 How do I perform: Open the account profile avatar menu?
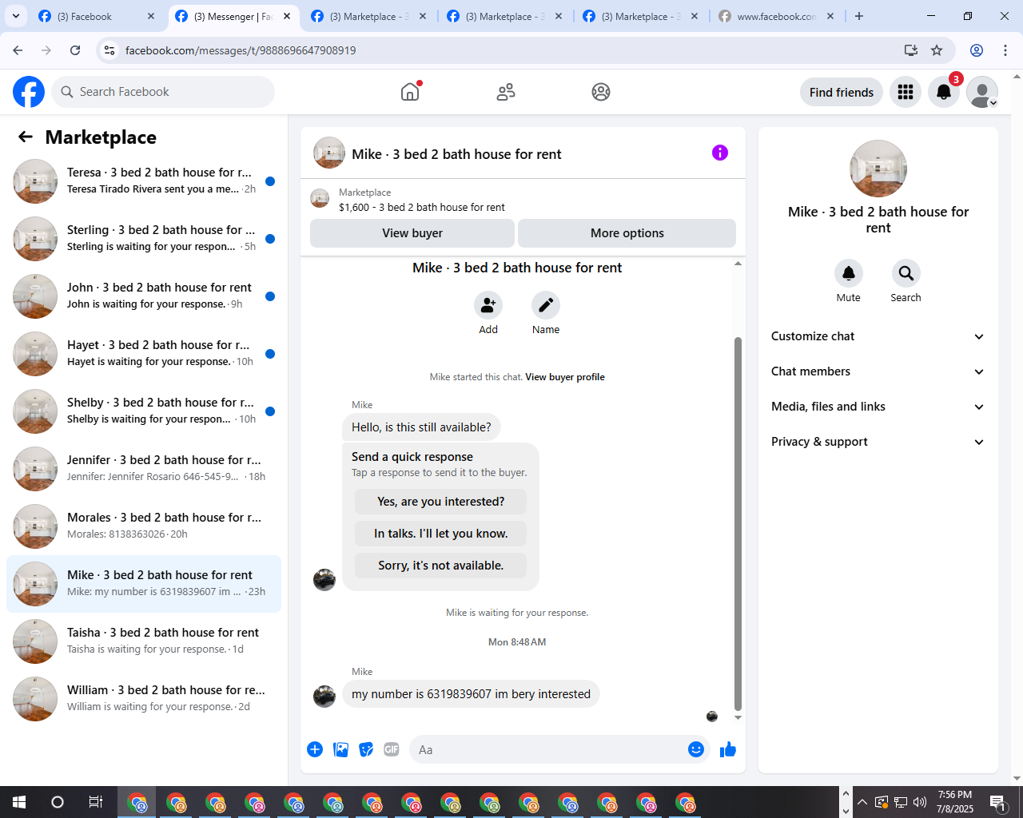pyautogui.click(x=982, y=92)
